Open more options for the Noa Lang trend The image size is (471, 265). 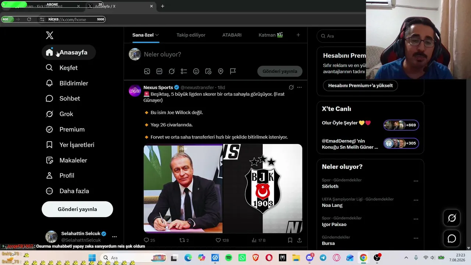click(416, 200)
